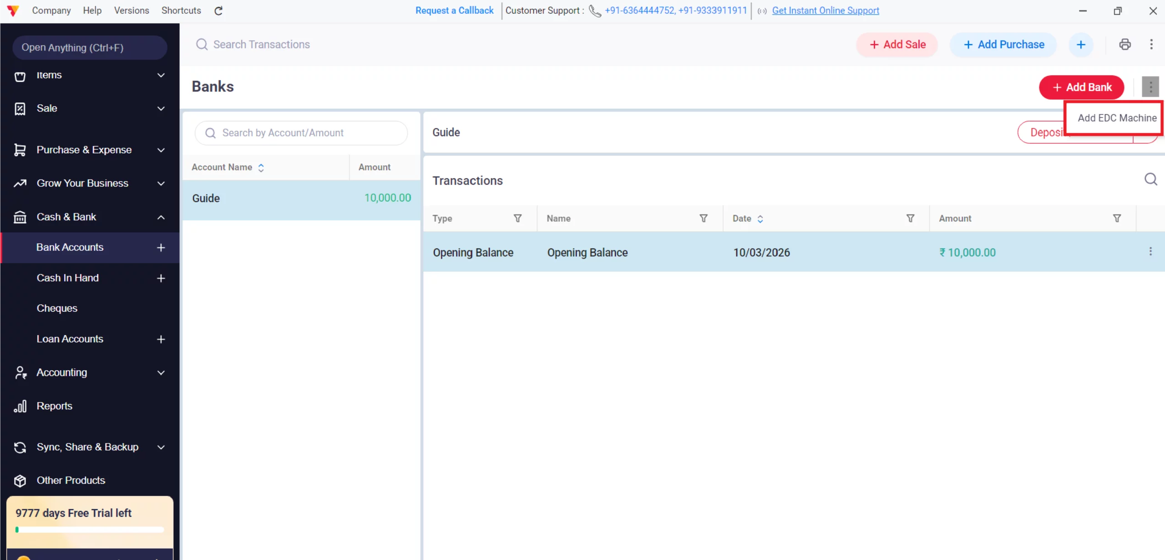The width and height of the screenshot is (1165, 560).
Task: Click the Sale sidebar icon
Action: (x=20, y=109)
